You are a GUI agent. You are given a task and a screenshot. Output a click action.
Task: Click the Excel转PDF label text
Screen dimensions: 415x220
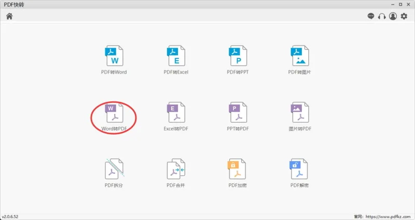coord(176,129)
